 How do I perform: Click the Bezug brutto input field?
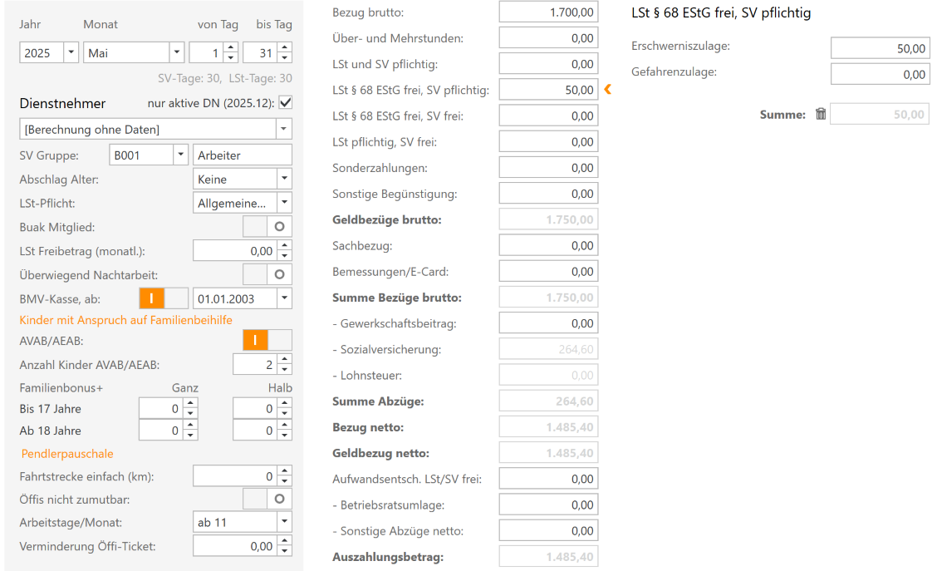(548, 12)
